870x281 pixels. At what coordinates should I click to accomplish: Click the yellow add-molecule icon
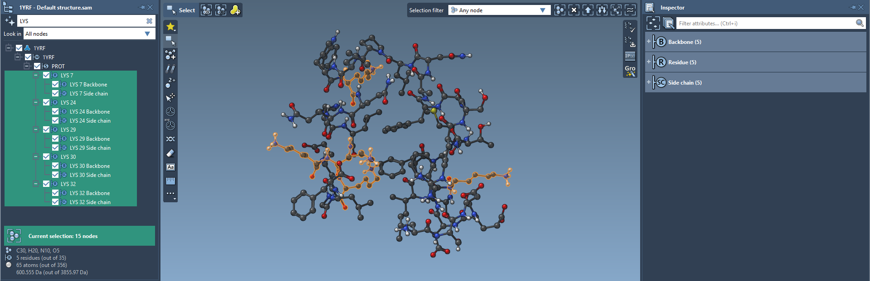(235, 10)
